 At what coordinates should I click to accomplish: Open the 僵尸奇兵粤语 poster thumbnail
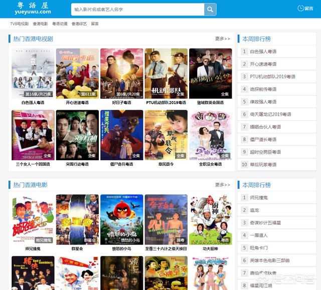coord(122,135)
